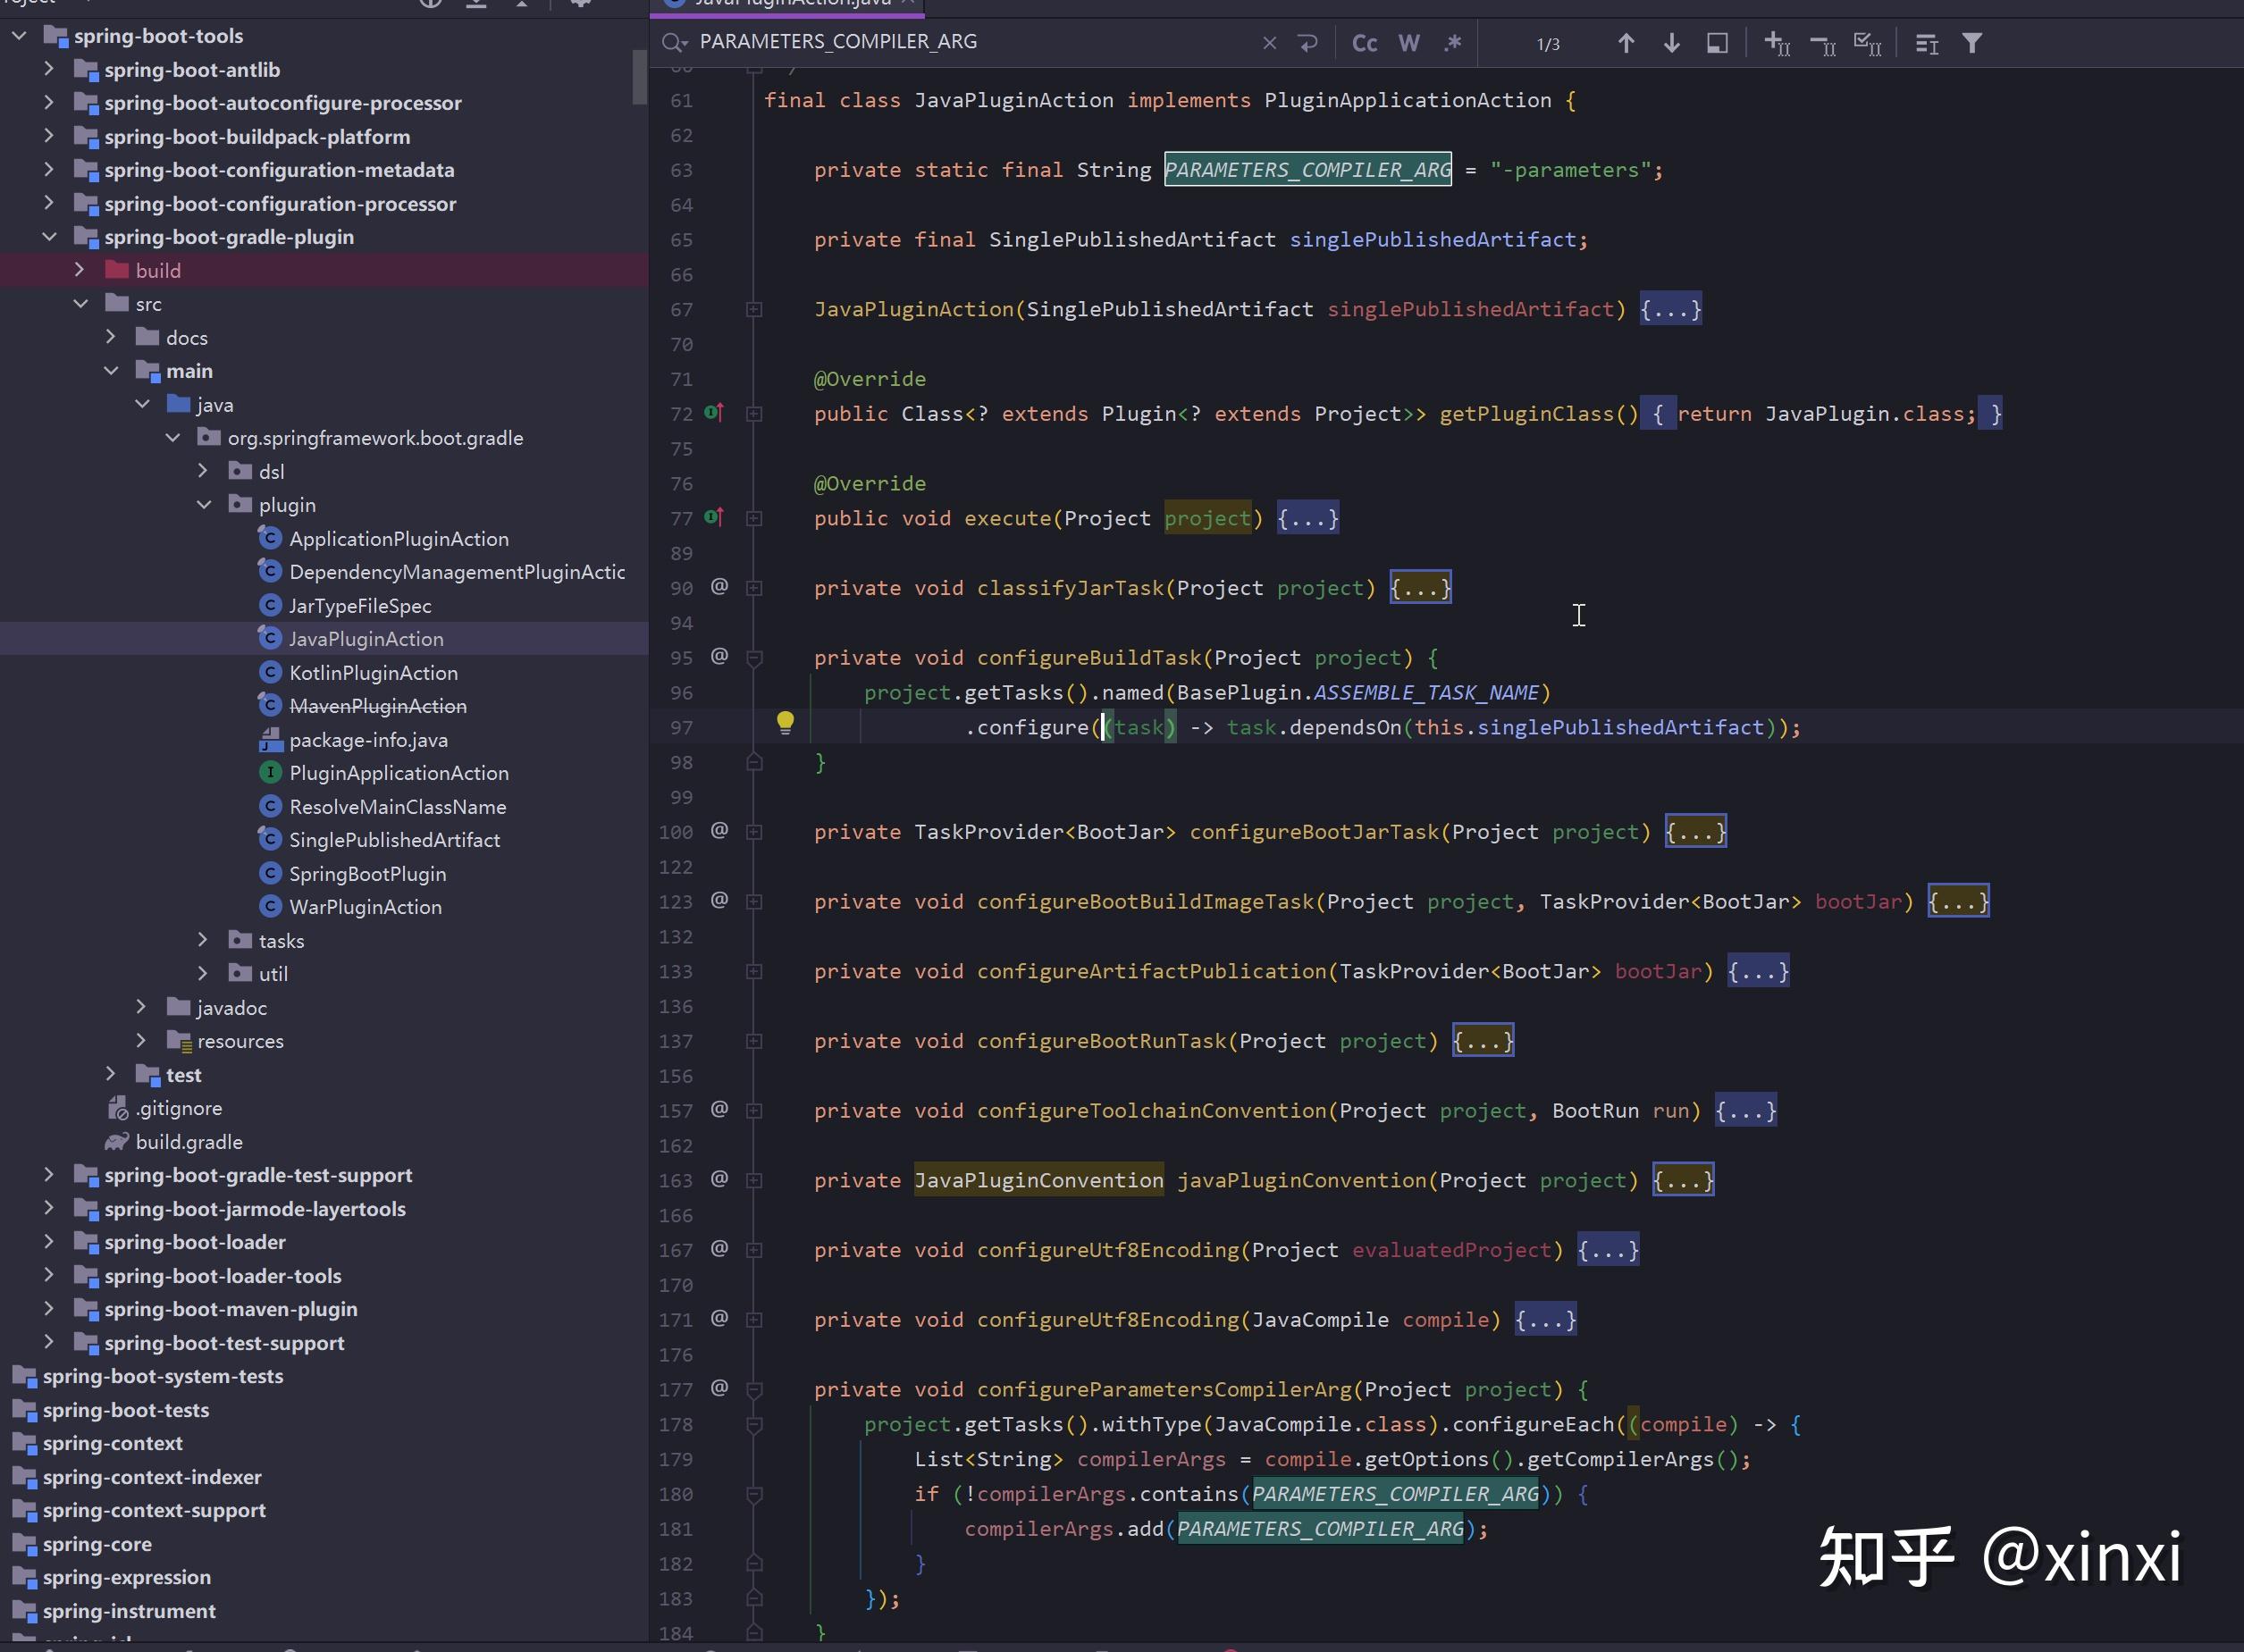Go to previous search occurrence
Screen dimensions: 2244x1652
(x=1626, y=43)
